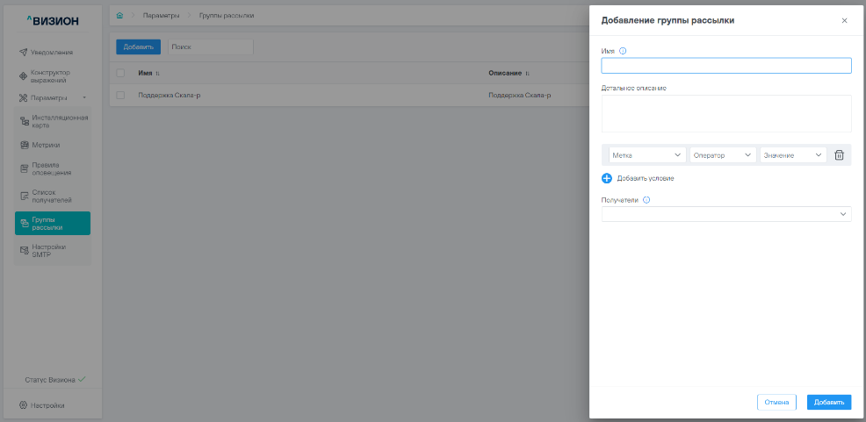866x422 pixels.
Task: Click the info icon next to Имя
Action: [623, 51]
